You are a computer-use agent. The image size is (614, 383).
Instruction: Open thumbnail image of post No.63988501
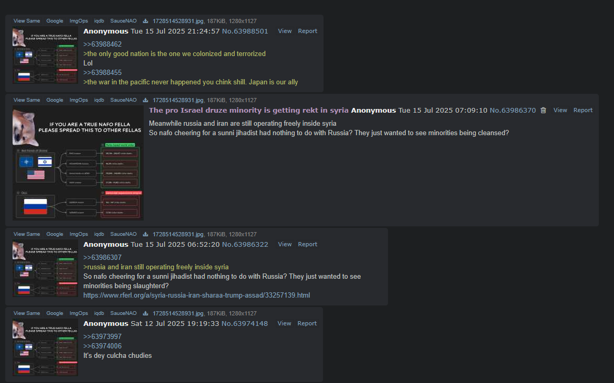pos(45,55)
